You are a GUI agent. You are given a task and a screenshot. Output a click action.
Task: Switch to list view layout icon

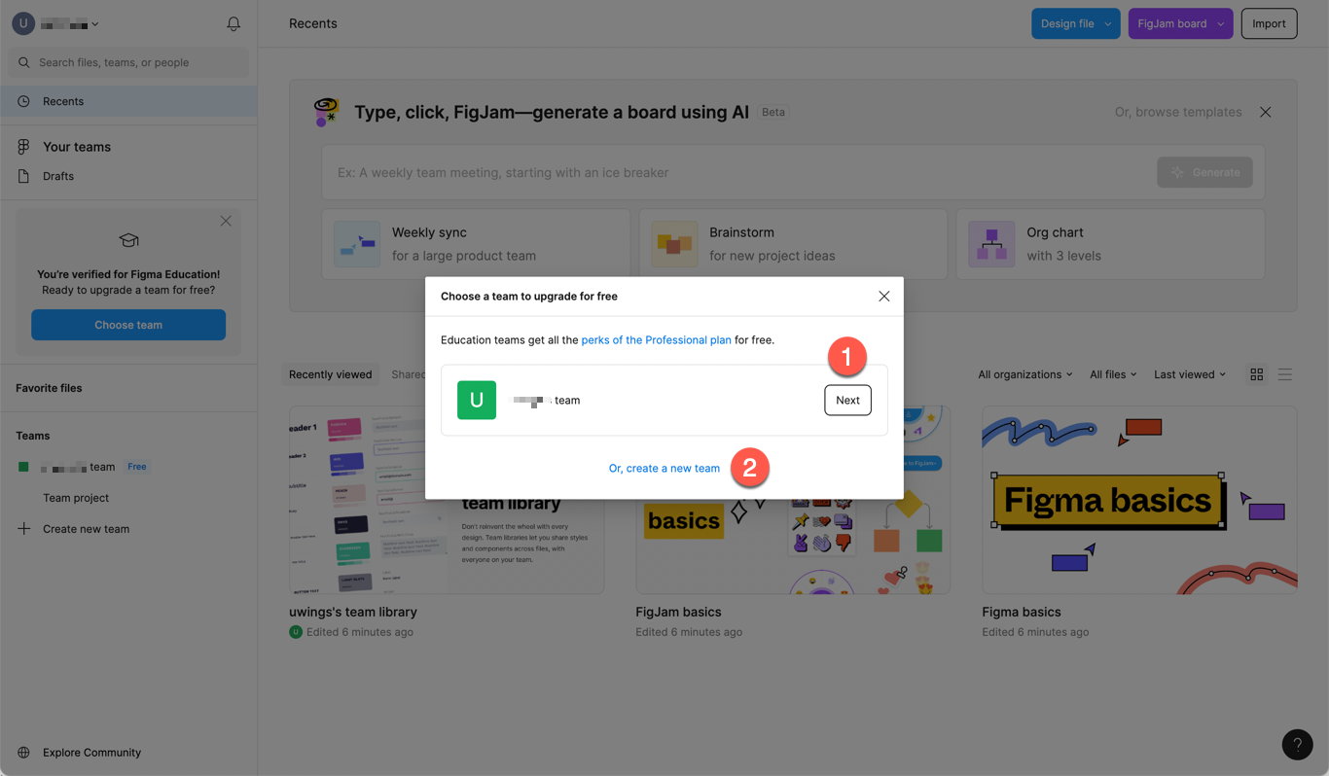point(1285,374)
